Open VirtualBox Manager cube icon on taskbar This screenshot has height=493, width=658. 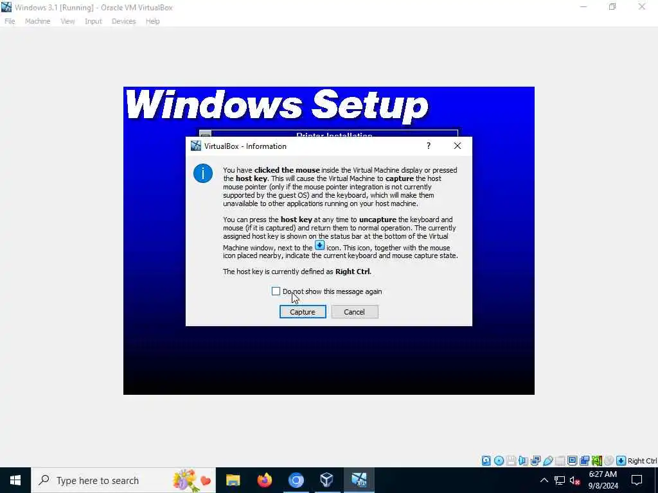(327, 480)
